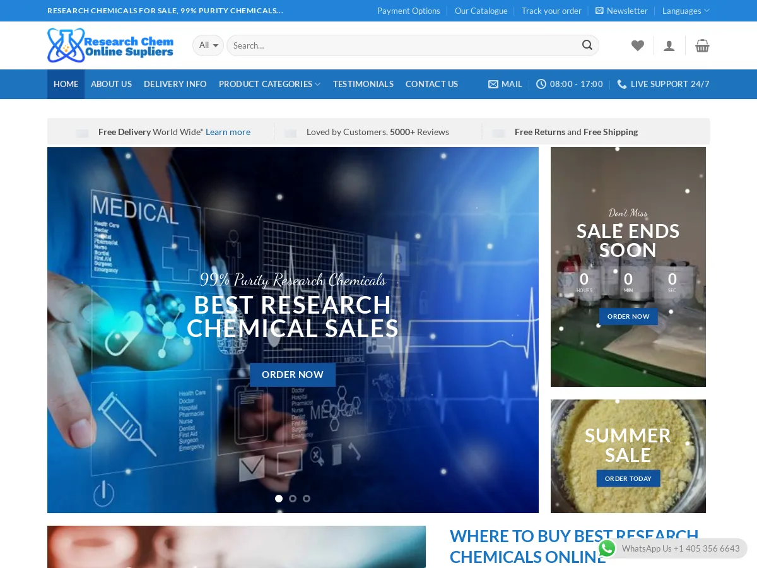Click the wishlist heart icon
The width and height of the screenshot is (757, 568).
click(638, 45)
